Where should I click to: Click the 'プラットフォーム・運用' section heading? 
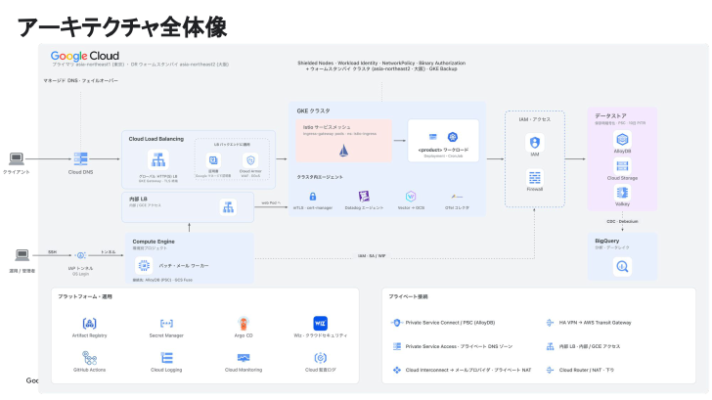coord(85,296)
